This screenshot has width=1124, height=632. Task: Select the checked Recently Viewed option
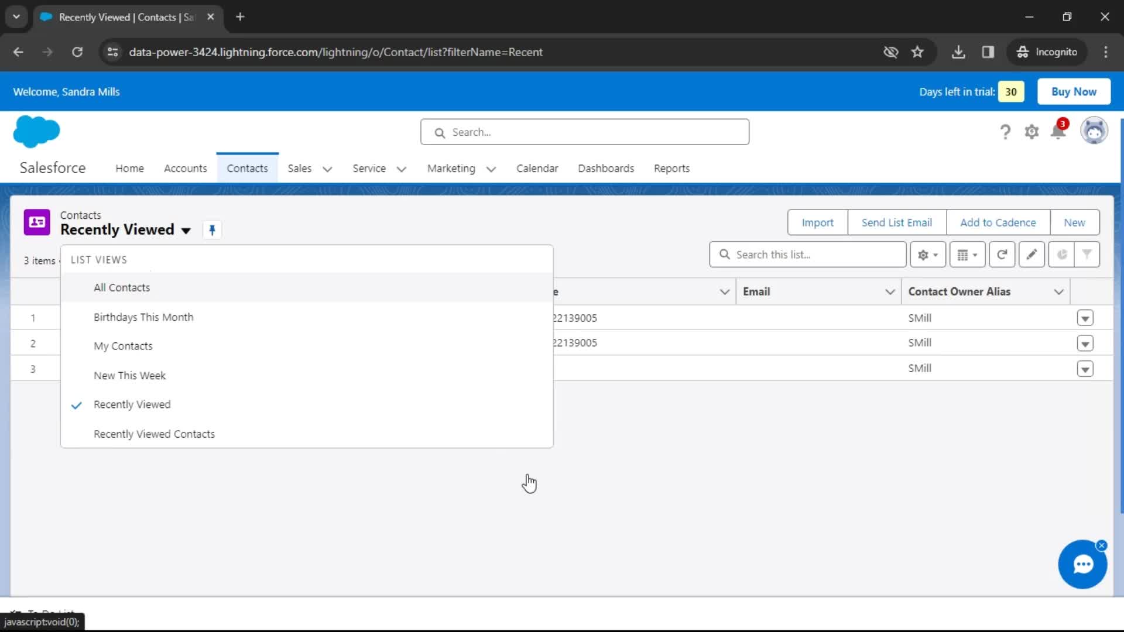coord(307,405)
